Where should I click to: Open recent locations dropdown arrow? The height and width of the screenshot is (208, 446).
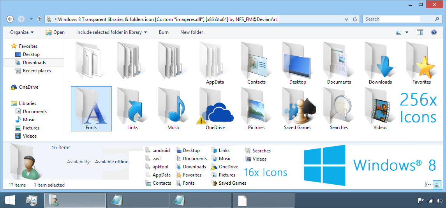pos(31,19)
